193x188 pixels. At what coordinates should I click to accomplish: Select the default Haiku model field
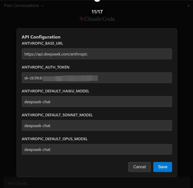(x=97, y=102)
